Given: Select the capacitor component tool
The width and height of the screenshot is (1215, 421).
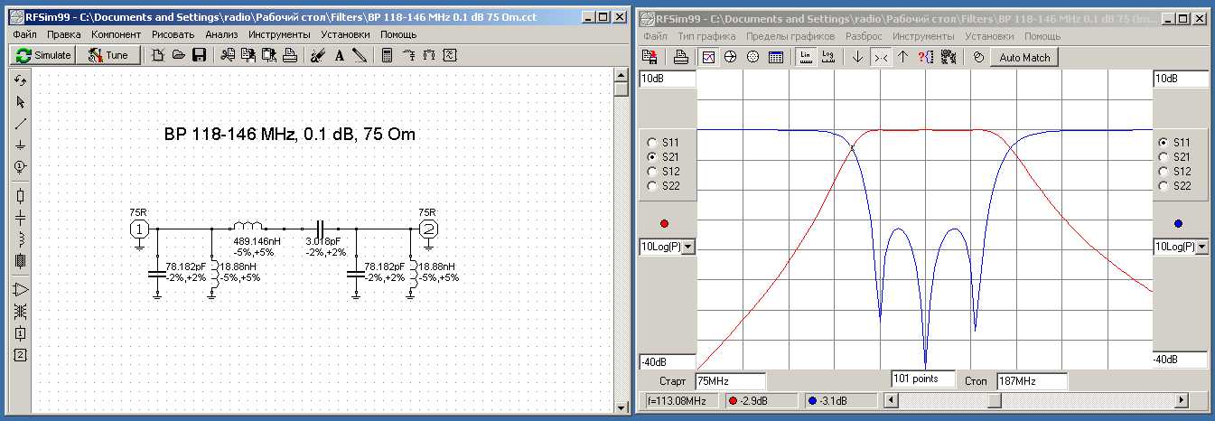Looking at the screenshot, I should 21,218.
